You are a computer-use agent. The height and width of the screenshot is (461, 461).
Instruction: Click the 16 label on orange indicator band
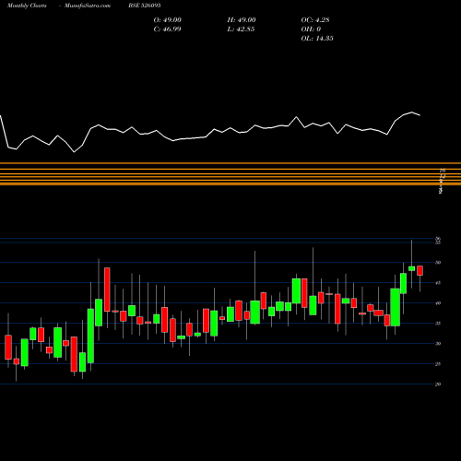(443, 170)
